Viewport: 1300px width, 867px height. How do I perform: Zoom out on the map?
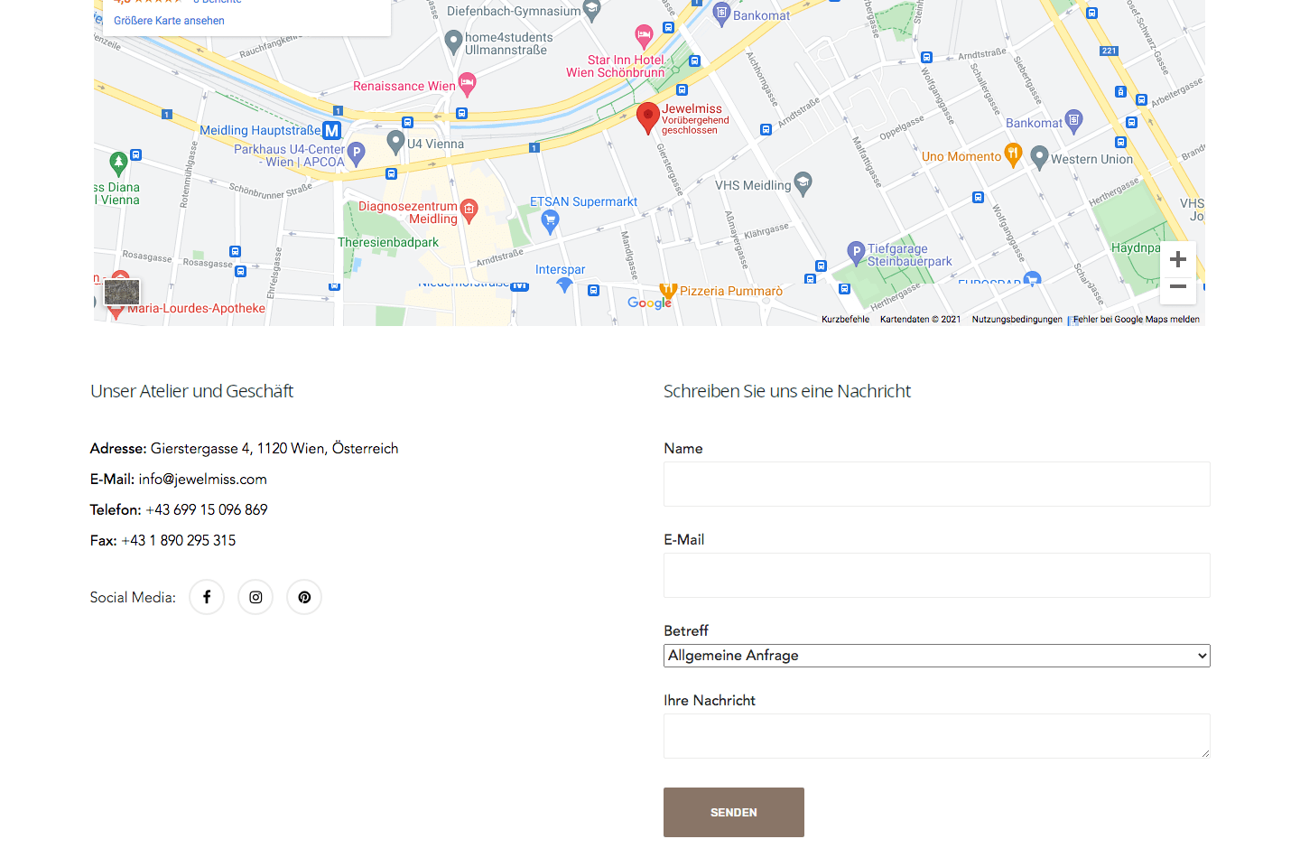pyautogui.click(x=1177, y=286)
